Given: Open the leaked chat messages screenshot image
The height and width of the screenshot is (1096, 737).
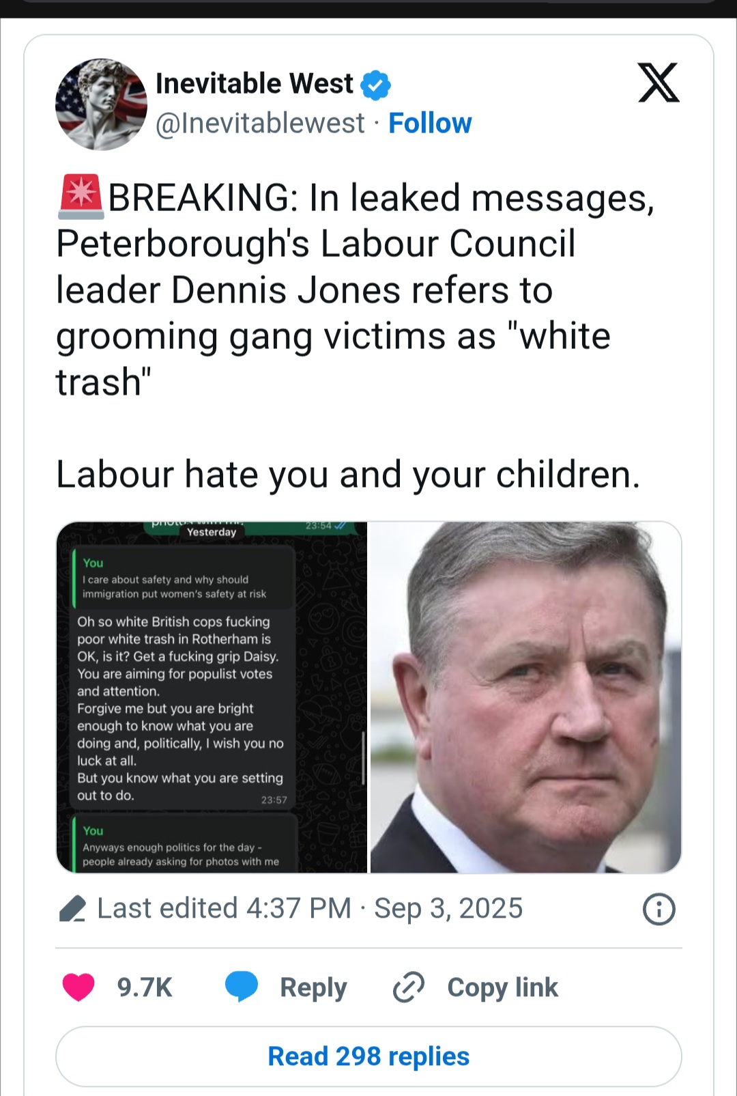Looking at the screenshot, I should [x=212, y=697].
